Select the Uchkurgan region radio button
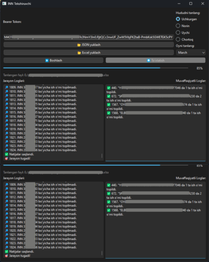Image resolution: width=209 pixels, height=262 pixels. 178,19
